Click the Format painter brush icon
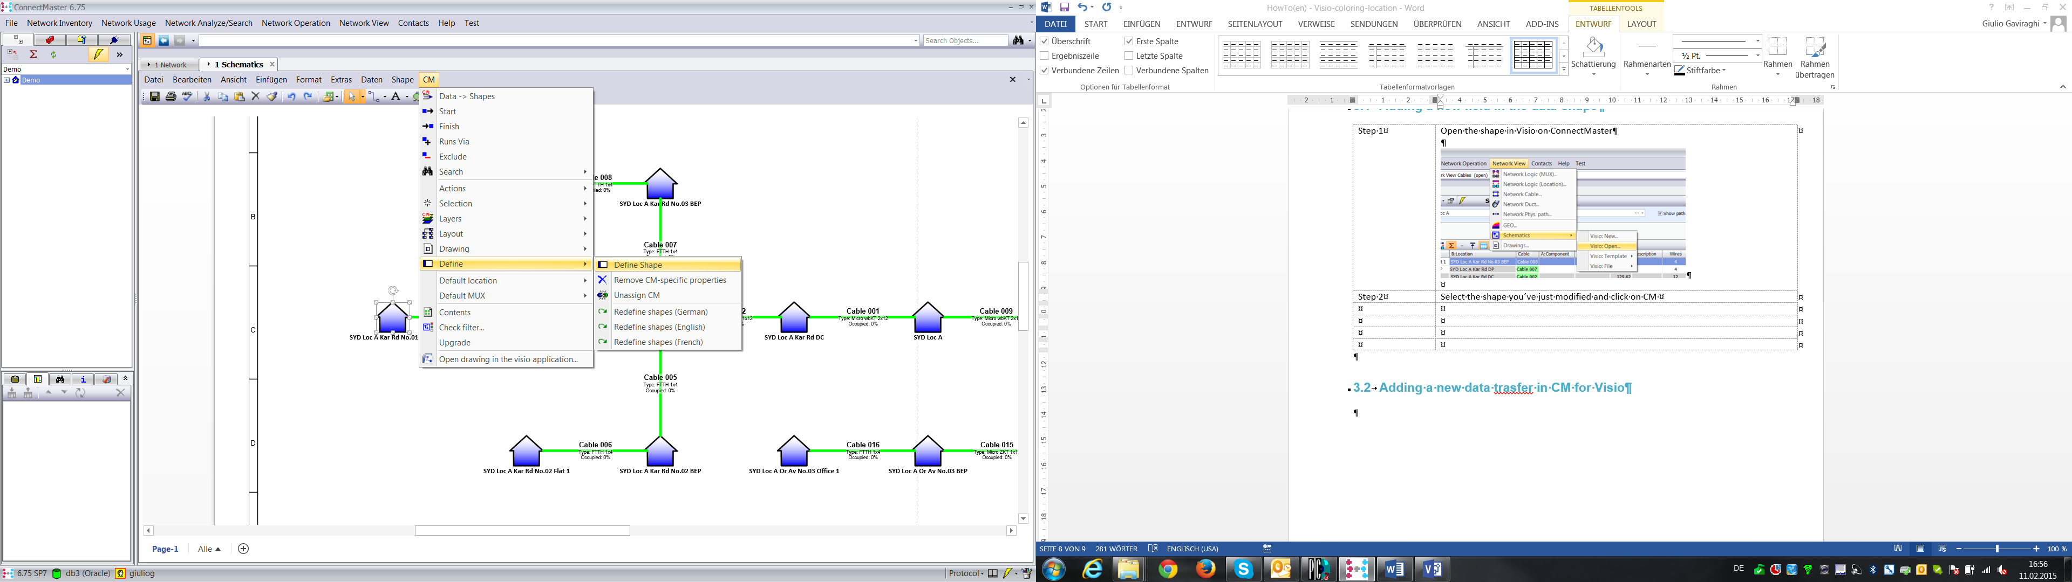This screenshot has height=582, width=2072. click(x=272, y=96)
